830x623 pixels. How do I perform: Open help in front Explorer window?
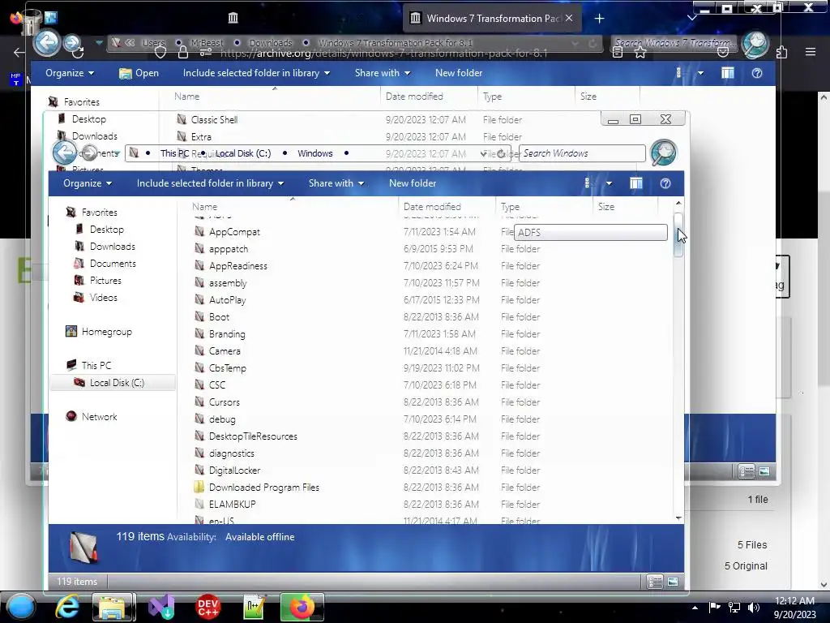pyautogui.click(x=665, y=183)
